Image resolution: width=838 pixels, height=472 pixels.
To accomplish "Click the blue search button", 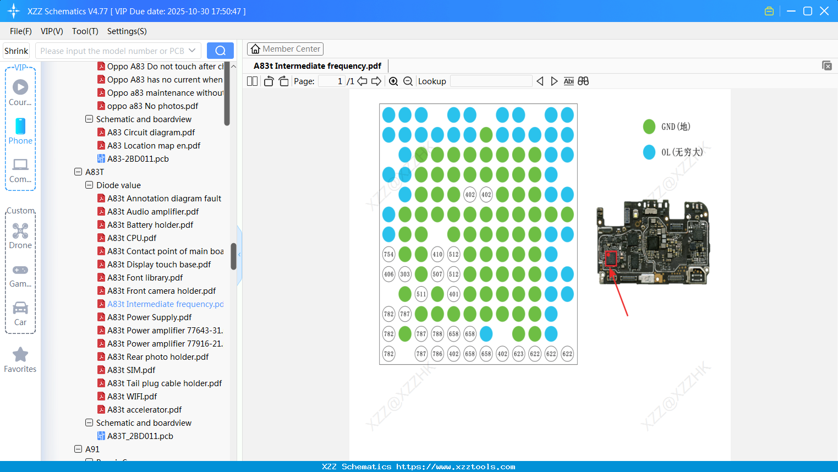I will click(220, 51).
